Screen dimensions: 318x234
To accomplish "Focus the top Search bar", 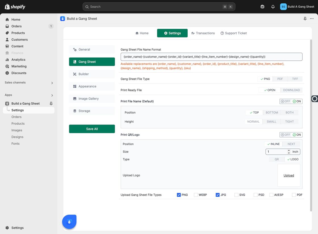I will coord(159,7).
